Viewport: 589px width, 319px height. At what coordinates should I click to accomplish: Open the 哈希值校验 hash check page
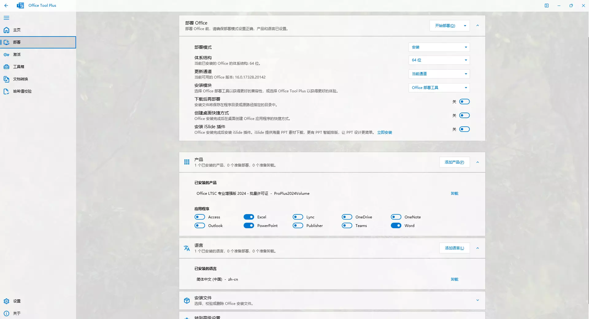coord(22,91)
